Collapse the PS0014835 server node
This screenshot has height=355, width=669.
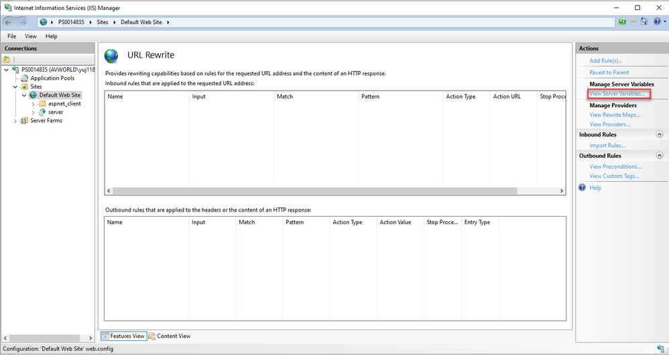[7, 70]
